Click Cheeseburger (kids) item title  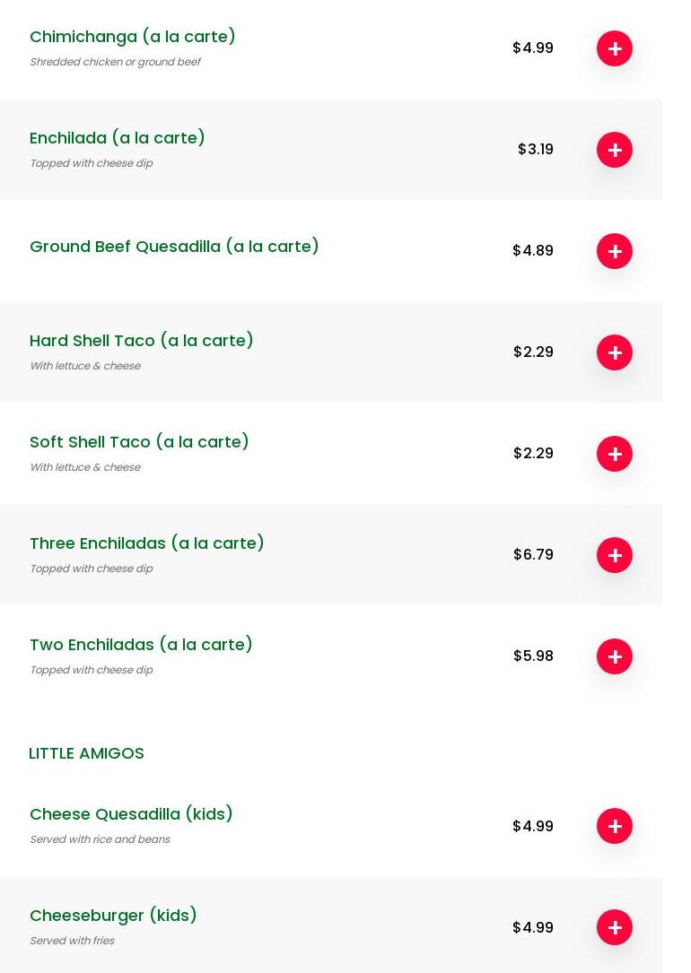[x=113, y=916]
